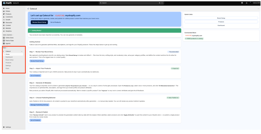Open the notifications bell icon
Screen dimensions: 261x134
[247, 3]
